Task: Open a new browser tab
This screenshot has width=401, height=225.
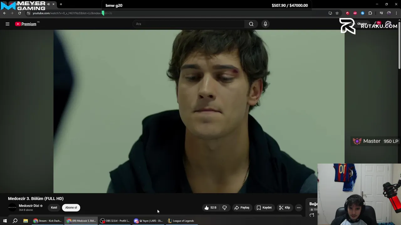Action: [x=61, y=4]
